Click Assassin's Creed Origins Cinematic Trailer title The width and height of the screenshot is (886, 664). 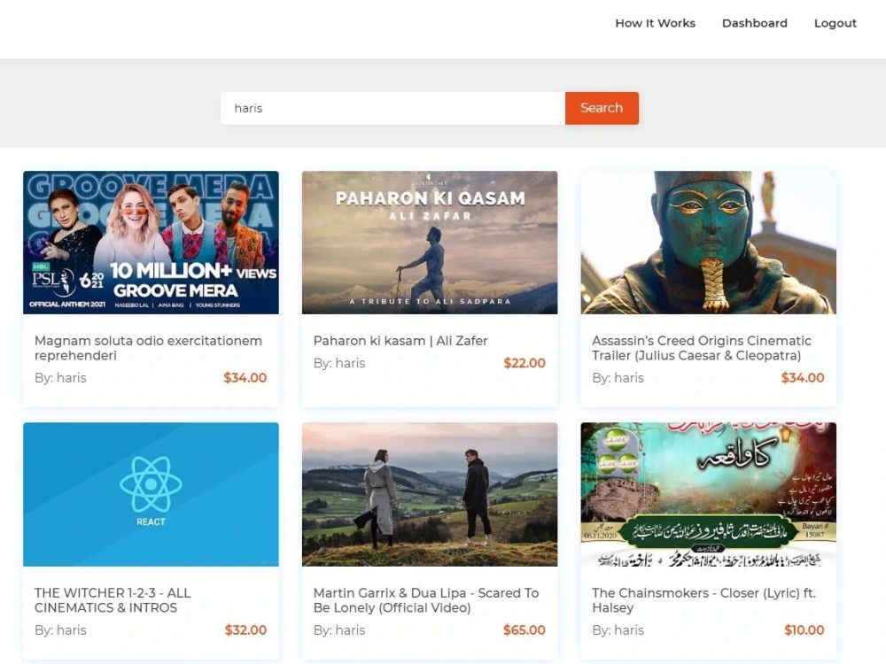click(701, 348)
